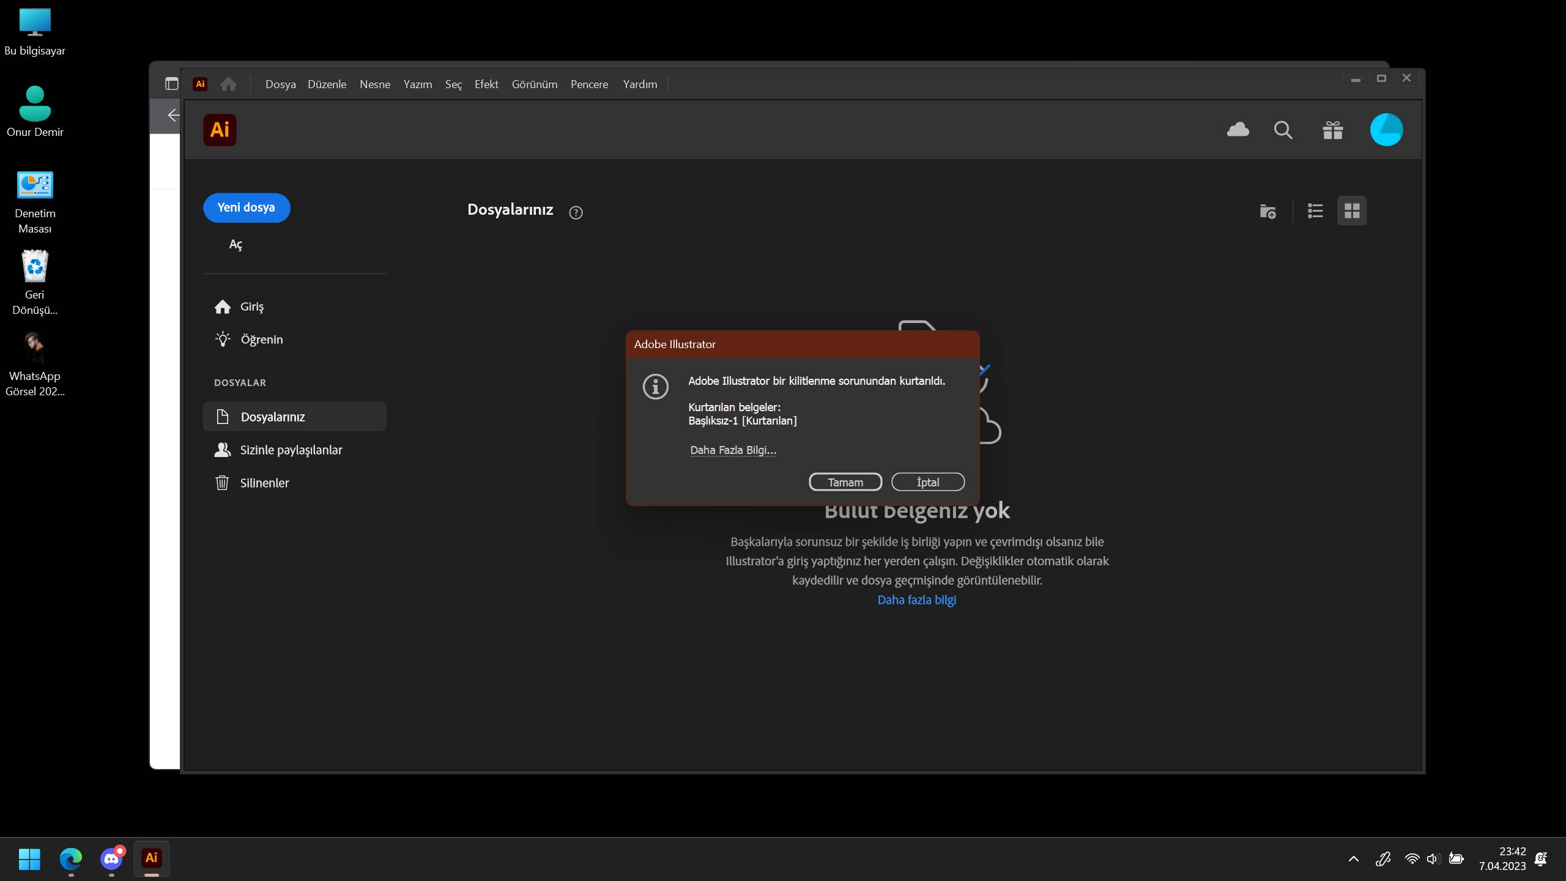Open the Dosya menu
The image size is (1566, 881).
tap(281, 84)
